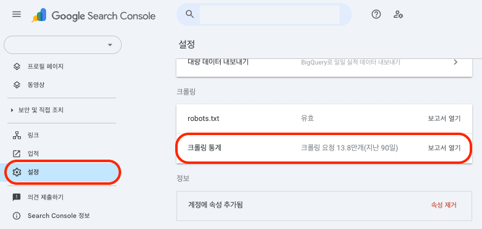This screenshot has width=482, height=229.
Task: Open 대량 데이터 내보내기 chevron arrow
Action: tap(456, 63)
